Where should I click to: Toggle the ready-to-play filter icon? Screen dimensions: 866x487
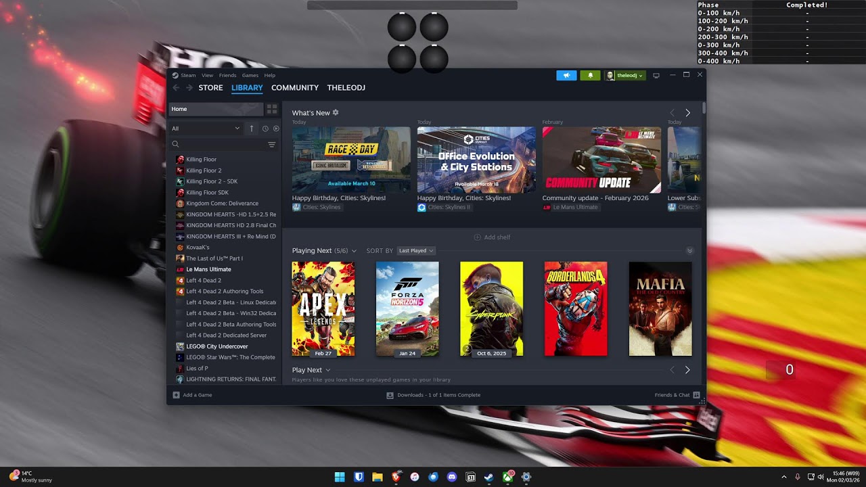pyautogui.click(x=276, y=129)
